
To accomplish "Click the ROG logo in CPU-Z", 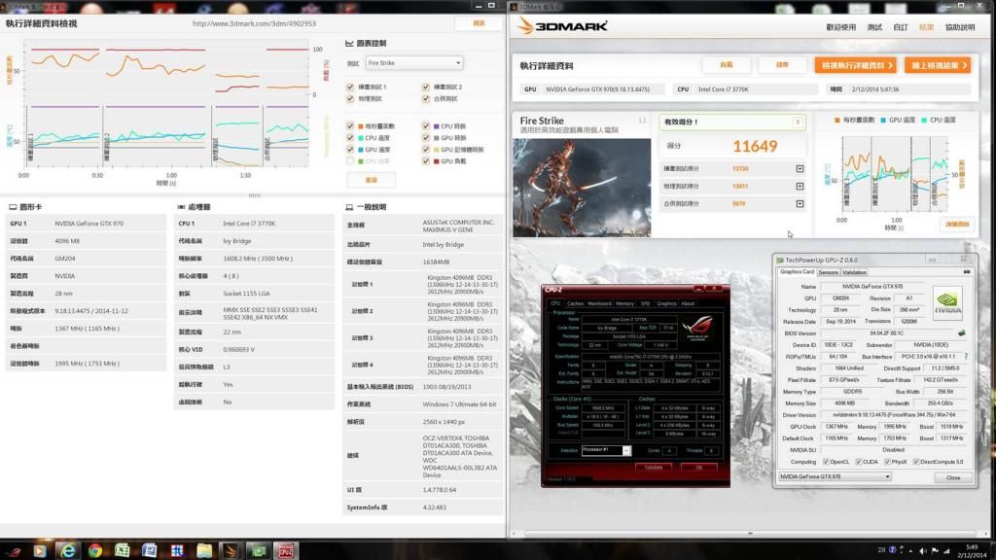I will [697, 327].
